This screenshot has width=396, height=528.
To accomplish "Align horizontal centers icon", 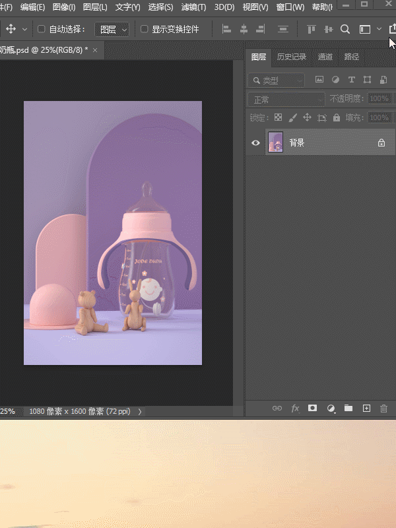I will point(244,29).
